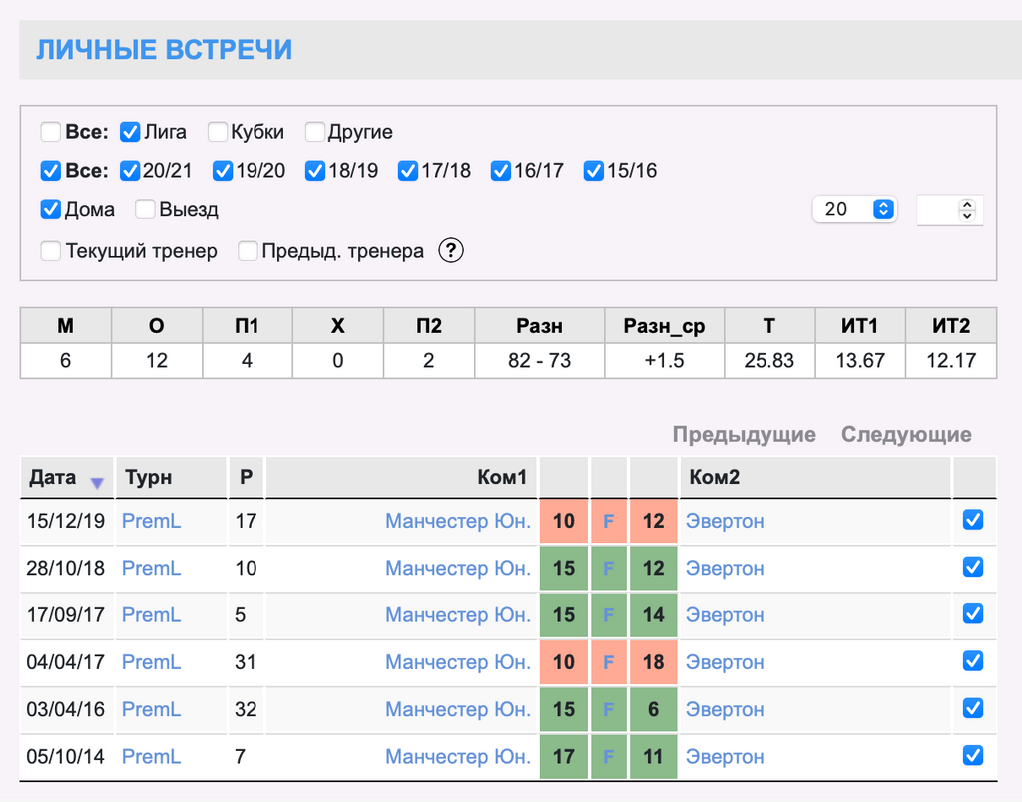Check the Текущий тренер option
The image size is (1022, 802).
click(50, 251)
